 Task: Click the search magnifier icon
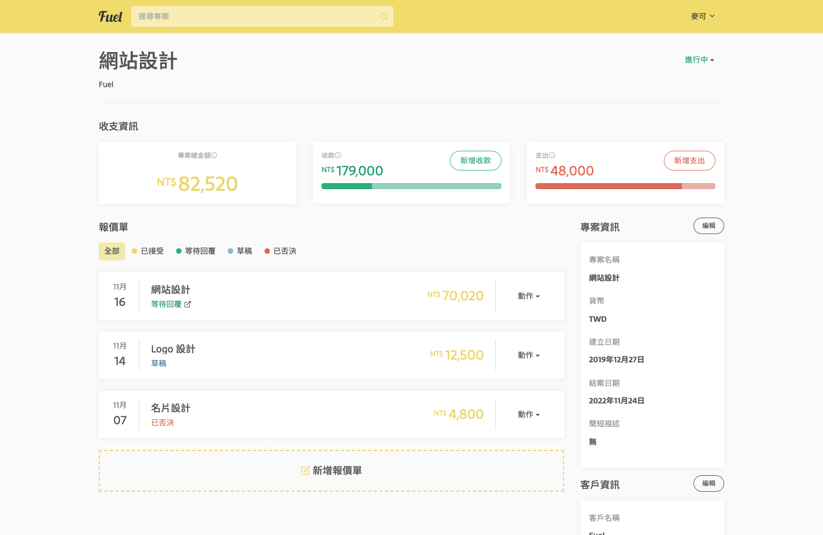384,16
